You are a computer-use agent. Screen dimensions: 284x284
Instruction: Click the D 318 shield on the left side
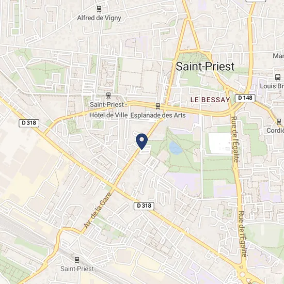tap(29, 123)
